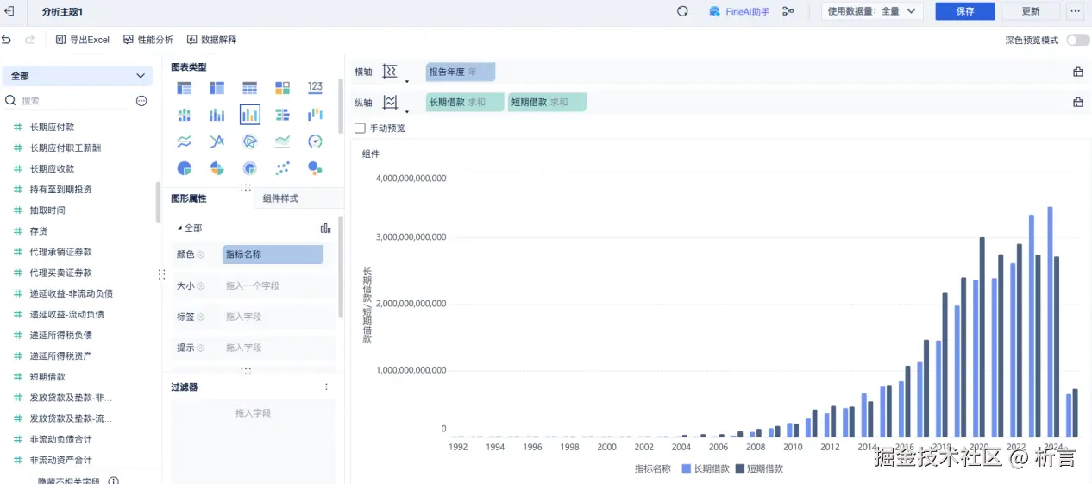Open the 短期借款 求和 field pill
The height and width of the screenshot is (484, 1092).
click(x=547, y=103)
